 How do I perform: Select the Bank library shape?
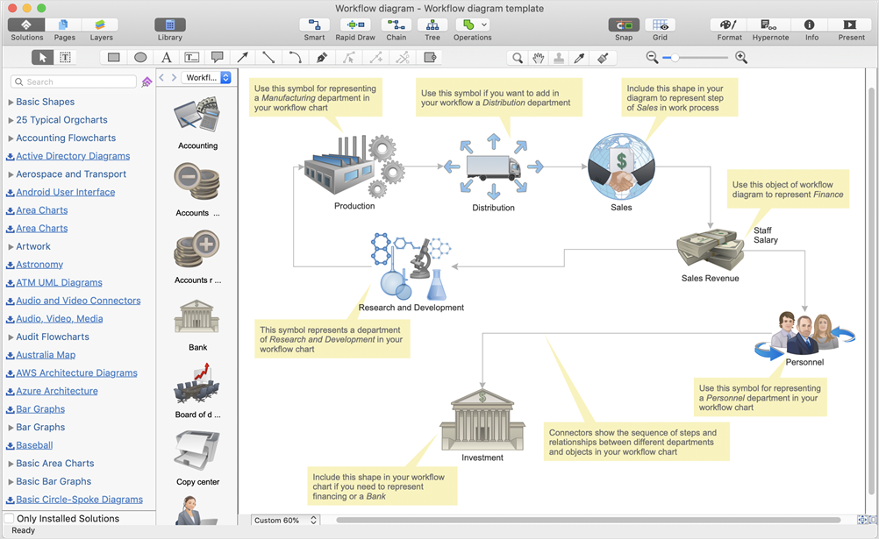click(197, 325)
